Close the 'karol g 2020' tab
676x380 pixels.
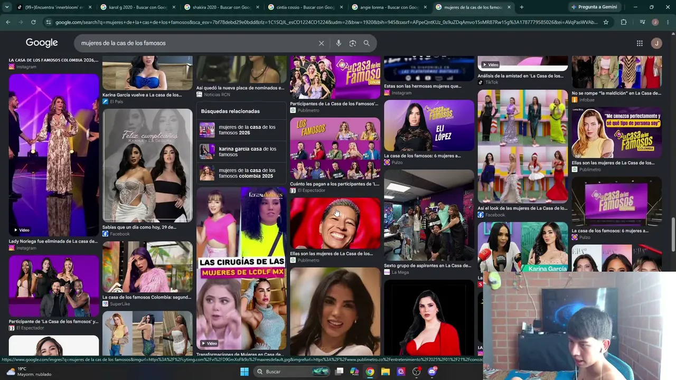point(173,7)
